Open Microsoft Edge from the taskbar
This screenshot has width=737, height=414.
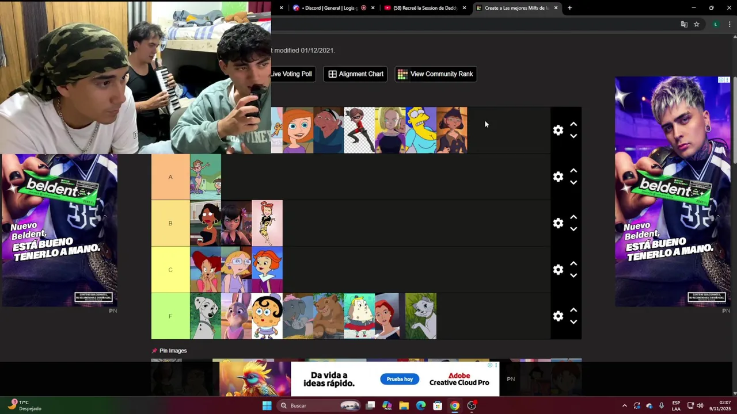(x=421, y=406)
